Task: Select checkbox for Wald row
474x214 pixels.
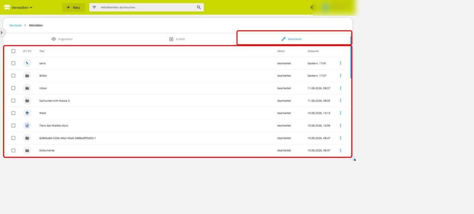Action: pos(13,113)
